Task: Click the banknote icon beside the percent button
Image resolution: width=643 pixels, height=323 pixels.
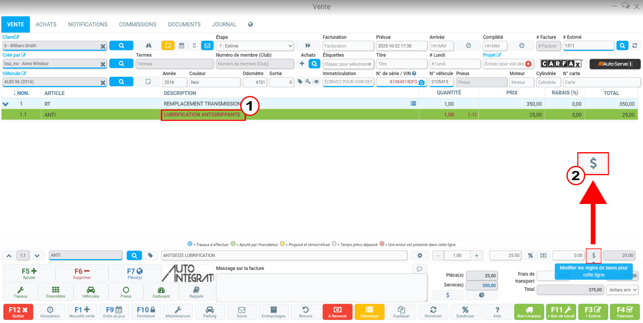Action: tap(544, 255)
